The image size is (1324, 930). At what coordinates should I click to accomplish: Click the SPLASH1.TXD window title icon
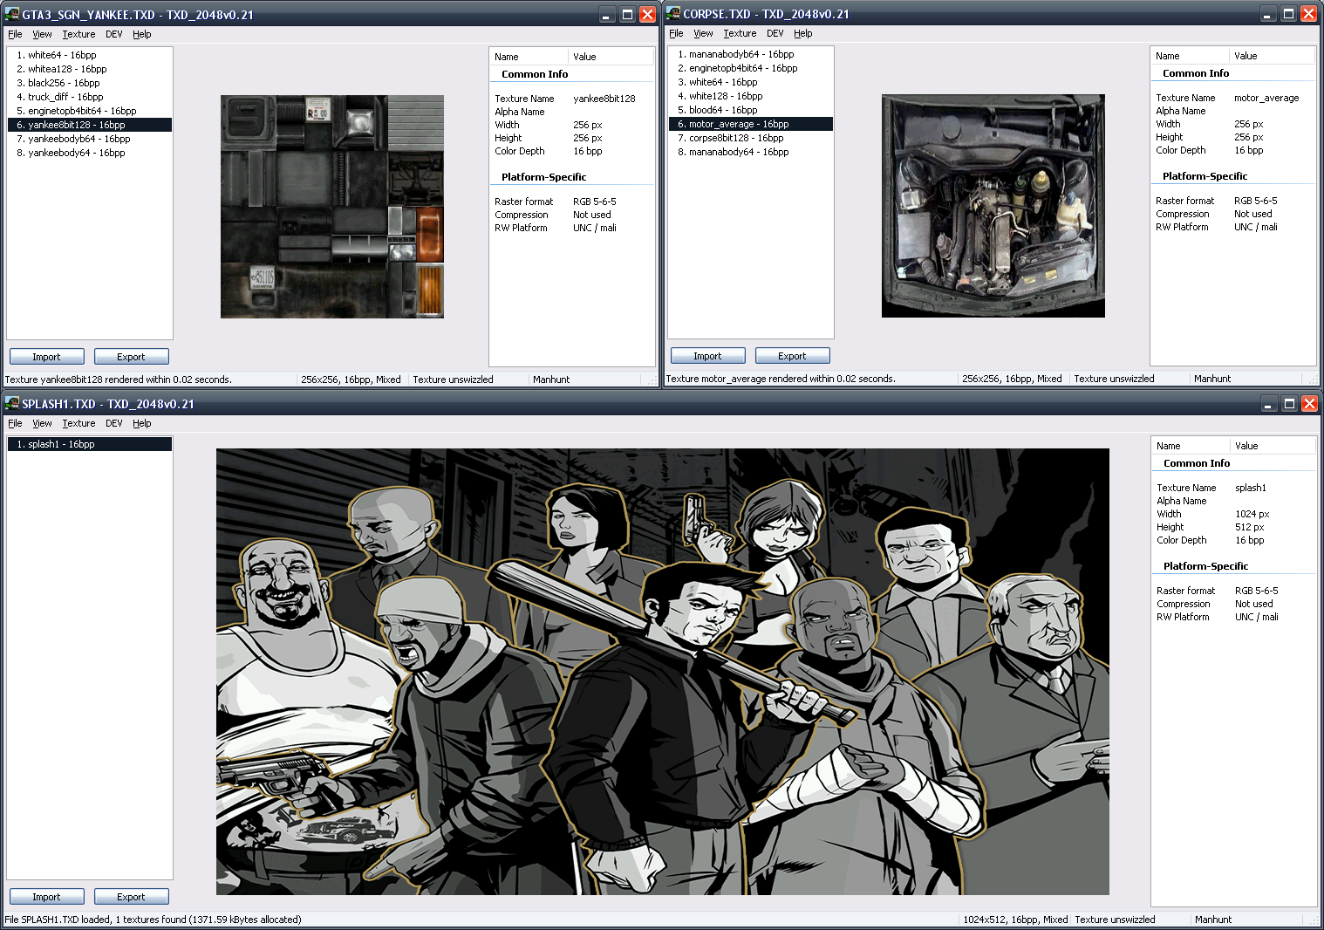pos(12,404)
